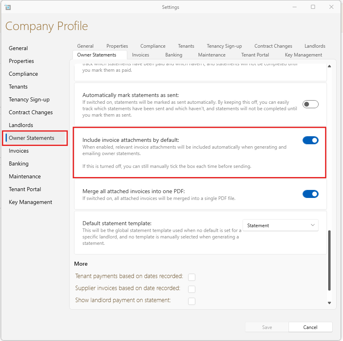The image size is (343, 341).
Task: Click the Cancel button
Action: coord(310,327)
